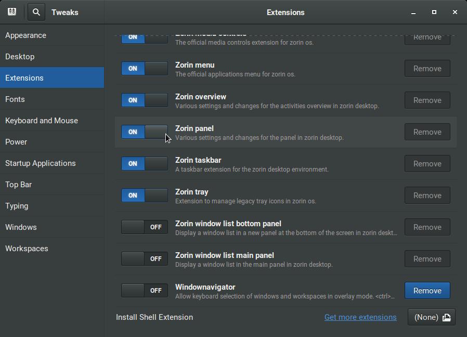Image resolution: width=467 pixels, height=337 pixels.
Task: Open the search magnifier button
Action: [36, 12]
